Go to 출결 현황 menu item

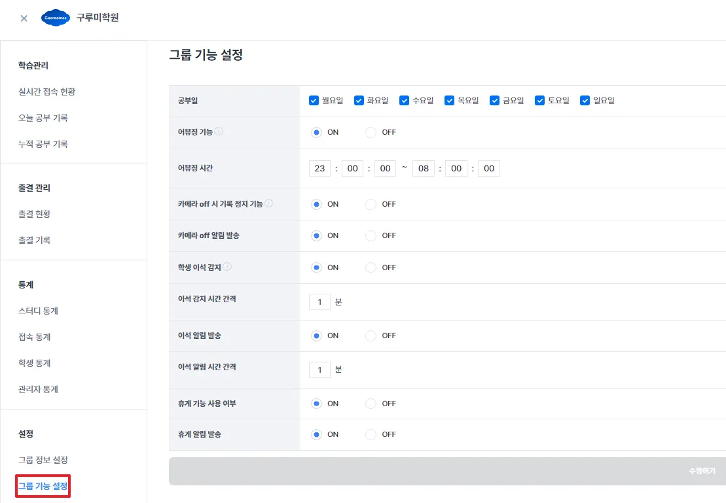[34, 214]
